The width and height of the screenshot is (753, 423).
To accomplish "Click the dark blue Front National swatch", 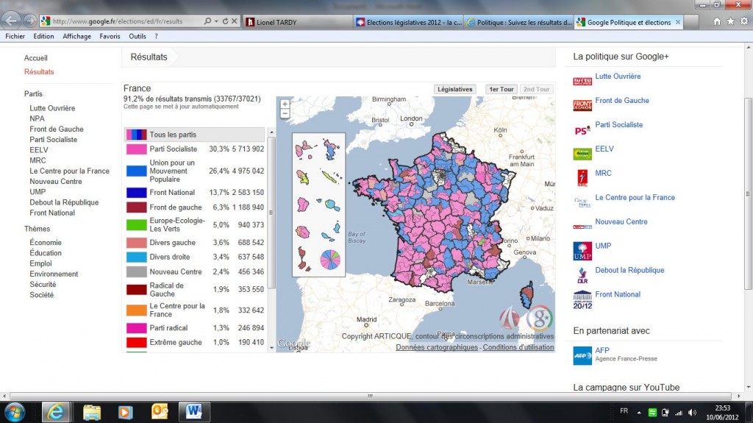I will coord(136,193).
